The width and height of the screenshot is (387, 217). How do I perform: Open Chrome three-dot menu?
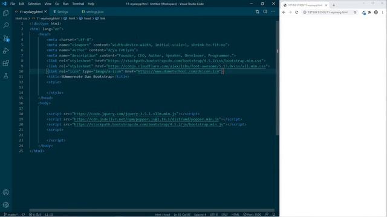tap(383, 12)
